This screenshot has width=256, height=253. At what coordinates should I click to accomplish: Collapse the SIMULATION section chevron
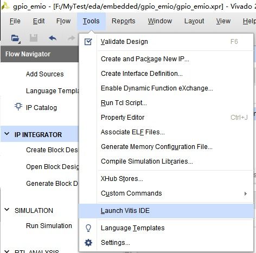[7, 210]
